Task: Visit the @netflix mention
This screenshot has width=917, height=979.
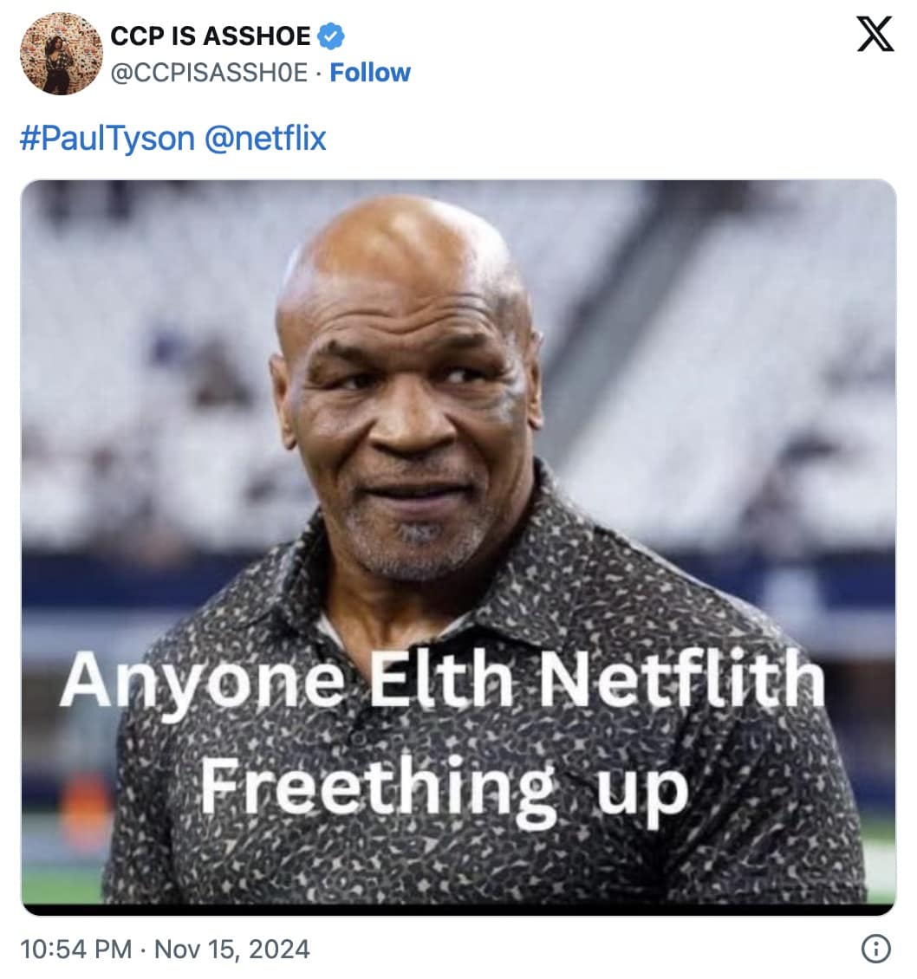Action: [x=265, y=138]
